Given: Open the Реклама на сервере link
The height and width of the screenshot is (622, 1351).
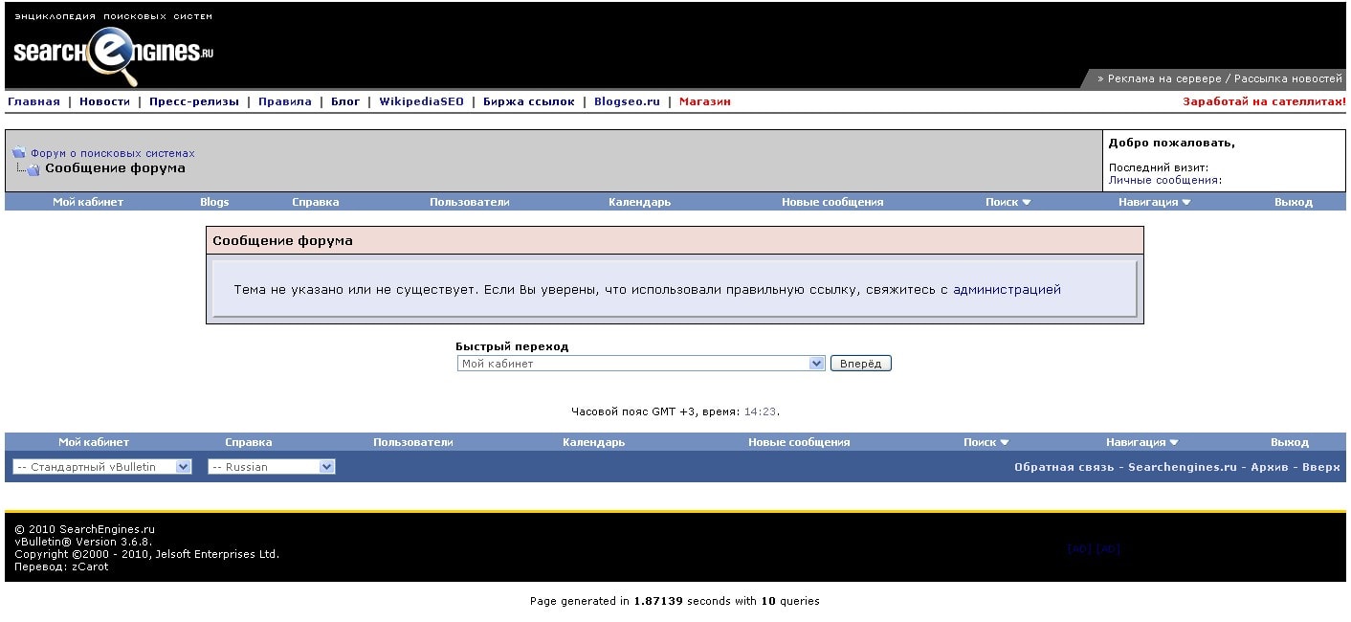Looking at the screenshot, I should (x=1164, y=78).
